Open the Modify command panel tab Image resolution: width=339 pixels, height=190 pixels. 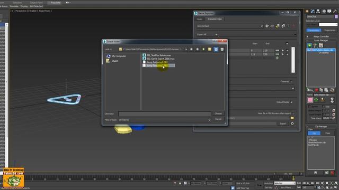(313, 11)
